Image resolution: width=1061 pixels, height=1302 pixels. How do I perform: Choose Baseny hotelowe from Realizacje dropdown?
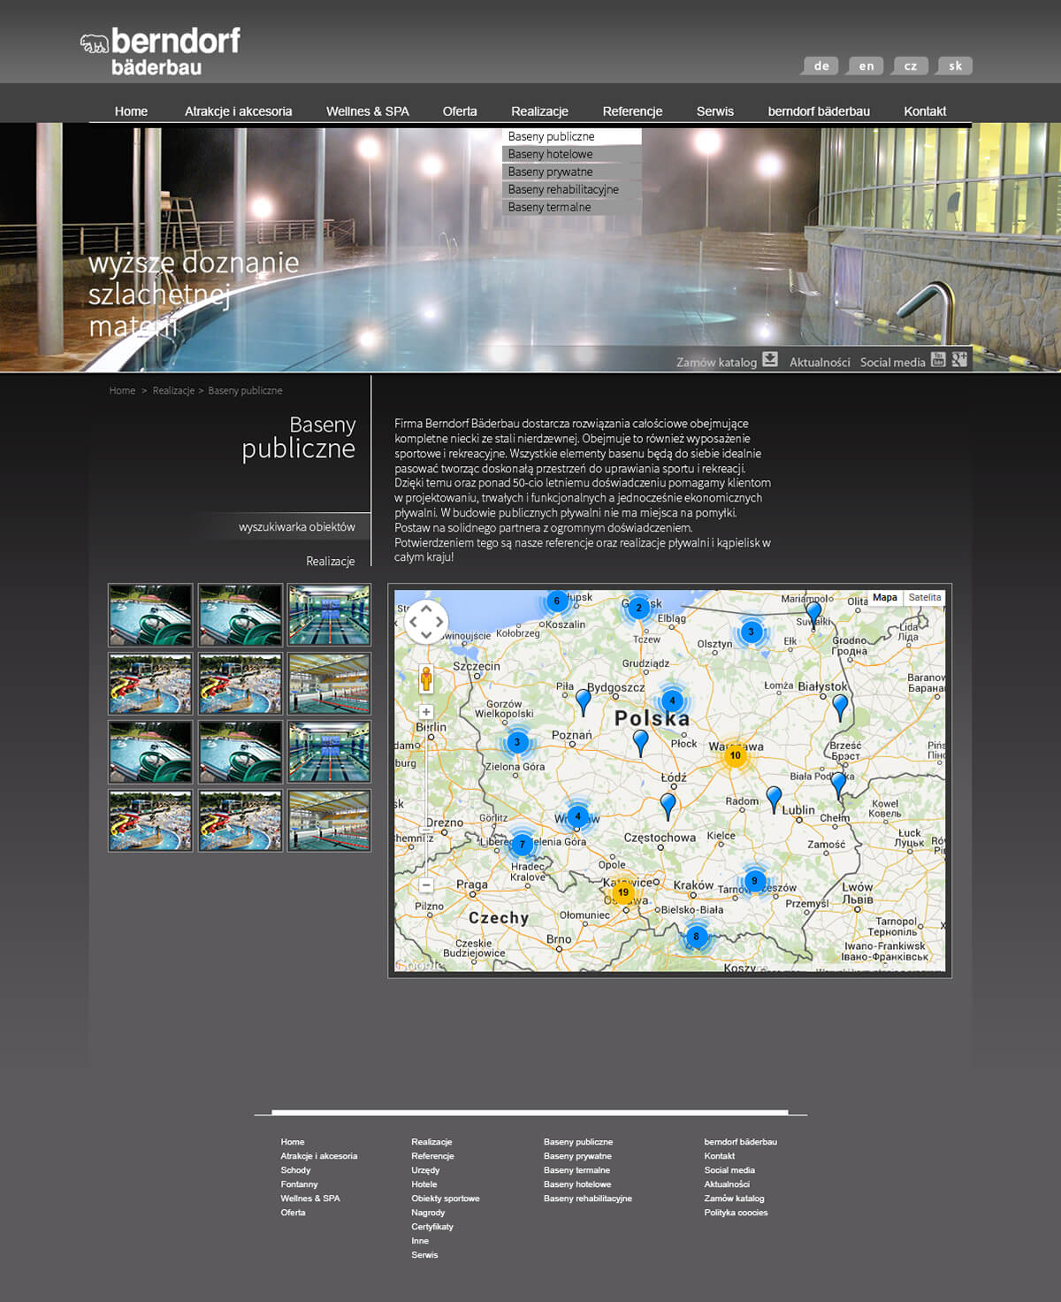click(551, 154)
